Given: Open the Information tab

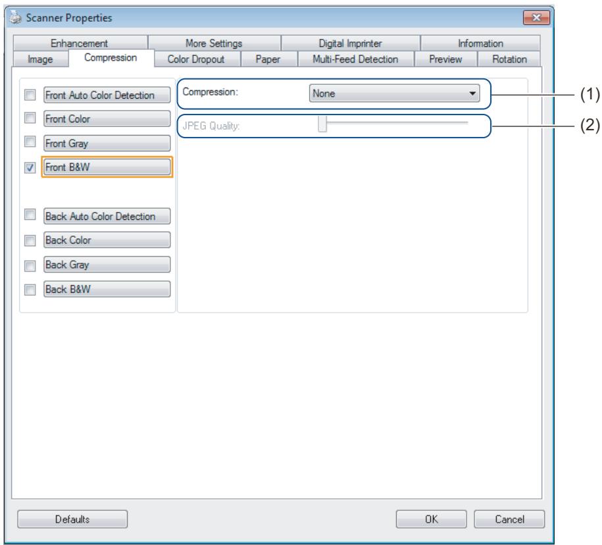Looking at the screenshot, I should click(480, 43).
